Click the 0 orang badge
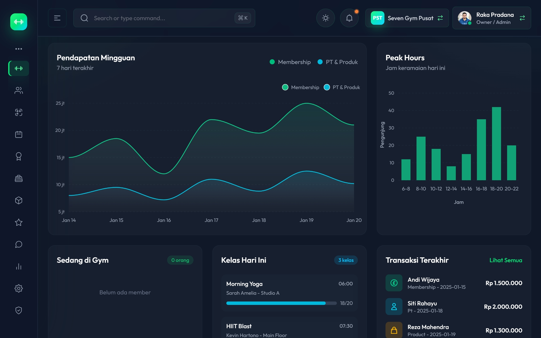This screenshot has width=541, height=338. [180, 260]
